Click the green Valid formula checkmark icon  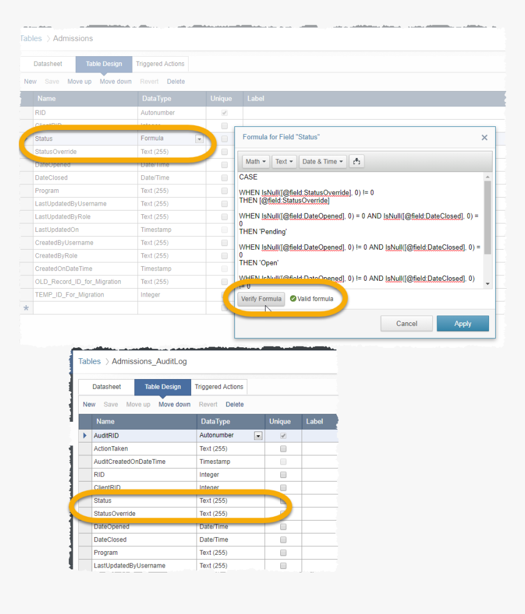click(x=293, y=299)
